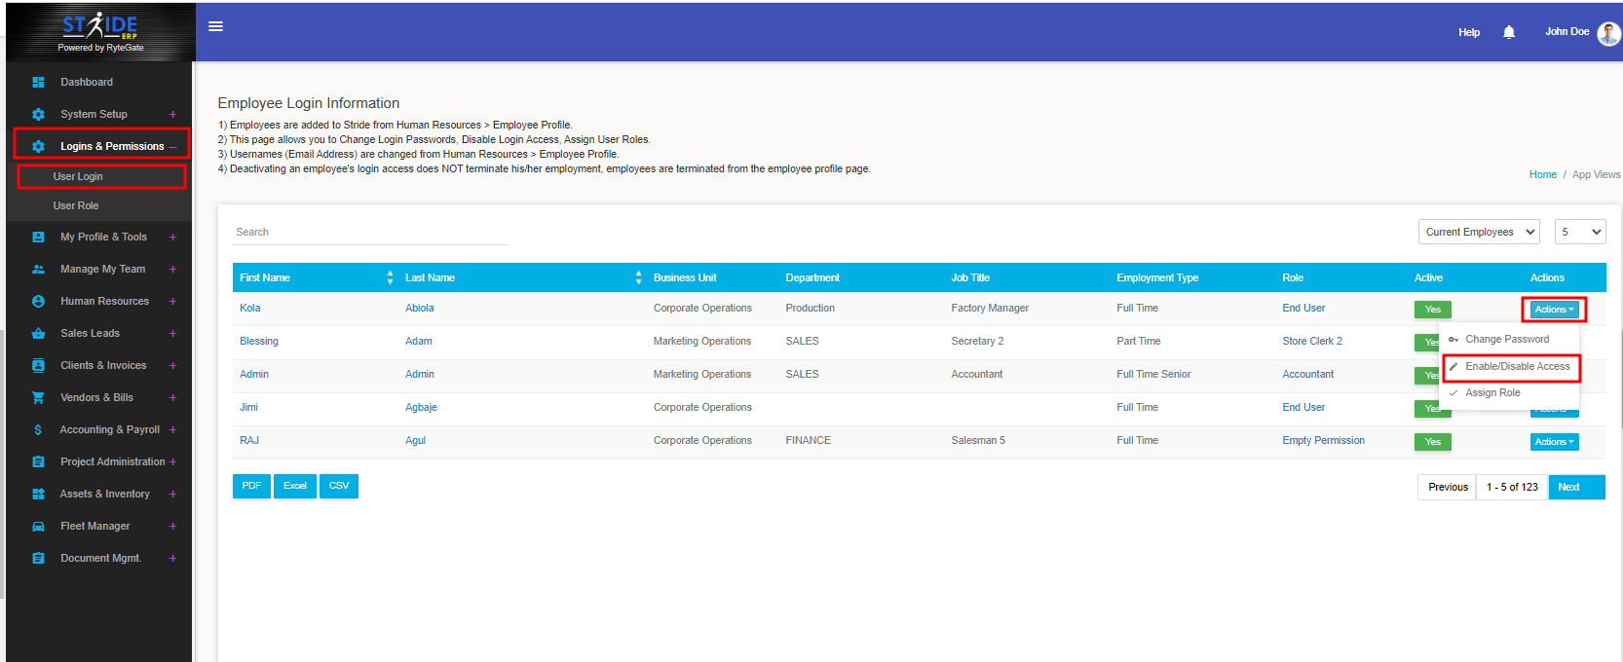The image size is (1623, 662).
Task: Expand Fleet Manager plus sign
Action: 172,527
